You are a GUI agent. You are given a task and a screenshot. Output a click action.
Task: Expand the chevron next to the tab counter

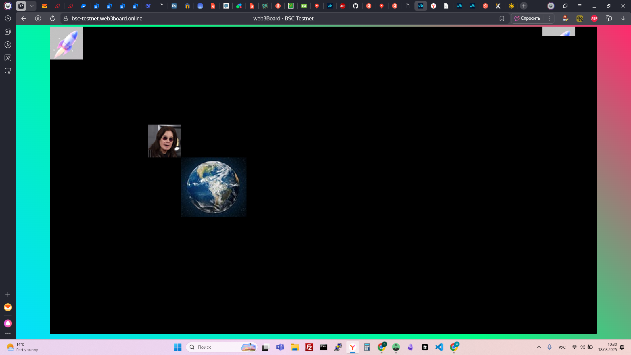point(32,6)
